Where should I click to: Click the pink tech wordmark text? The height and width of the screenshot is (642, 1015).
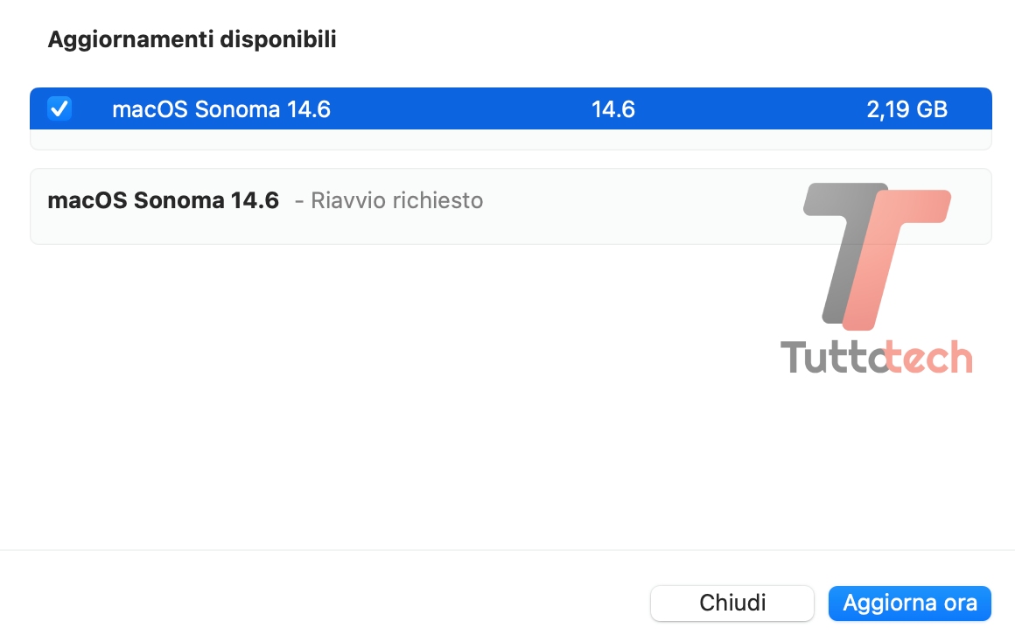[929, 358]
